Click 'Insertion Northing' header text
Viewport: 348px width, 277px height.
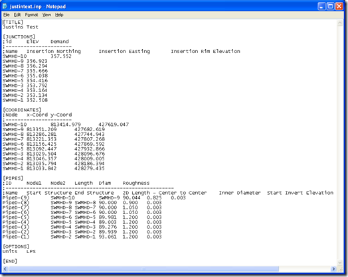(54, 52)
